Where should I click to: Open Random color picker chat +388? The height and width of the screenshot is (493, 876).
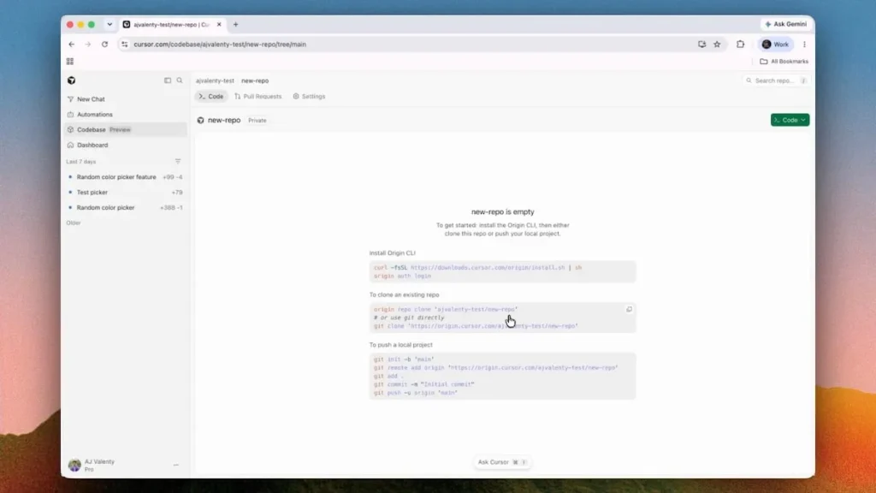click(x=125, y=207)
